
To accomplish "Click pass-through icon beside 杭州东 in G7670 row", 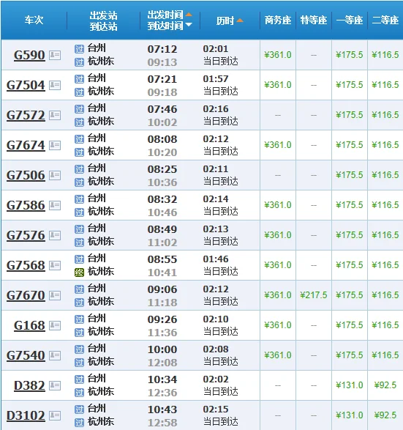I will point(80,303).
